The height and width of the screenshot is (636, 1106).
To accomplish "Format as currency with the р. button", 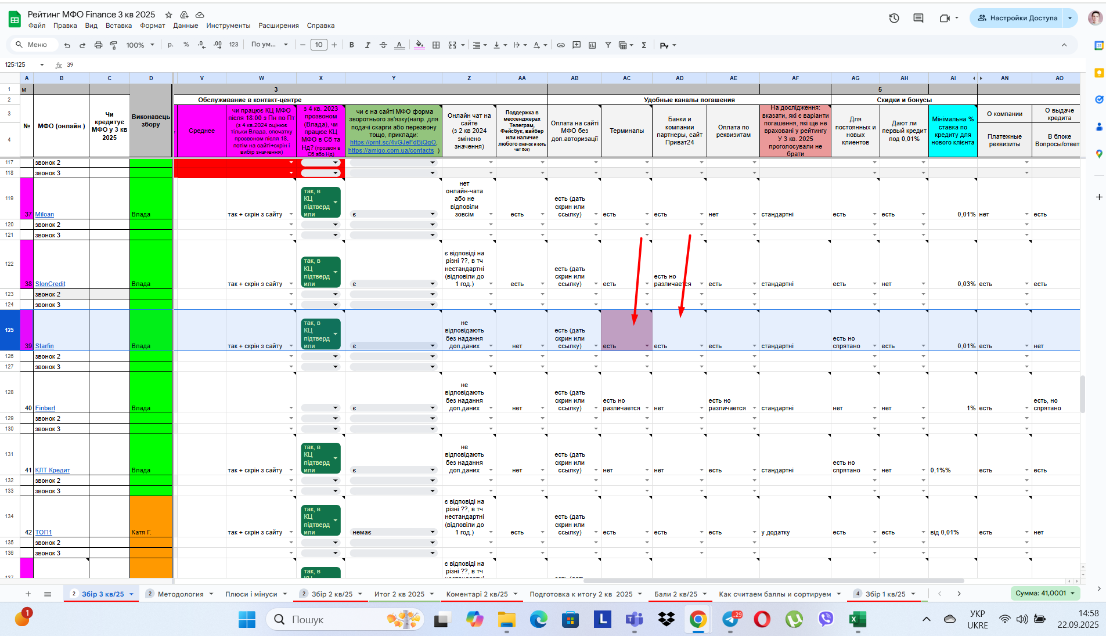I will 171,45.
